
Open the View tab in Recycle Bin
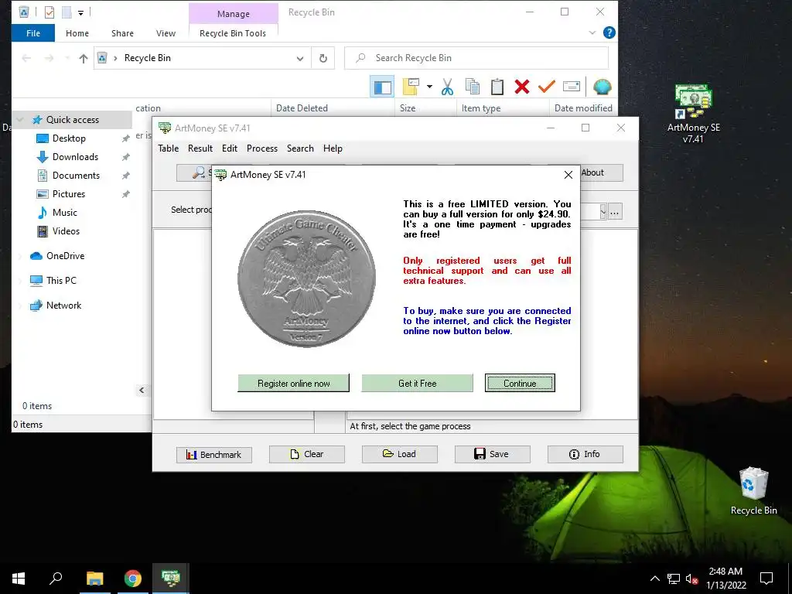point(166,33)
